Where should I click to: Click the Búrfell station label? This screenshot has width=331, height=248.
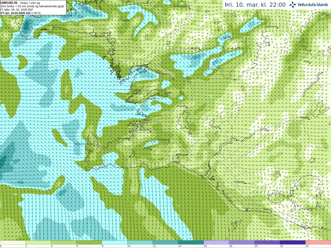[x=263, y=129]
